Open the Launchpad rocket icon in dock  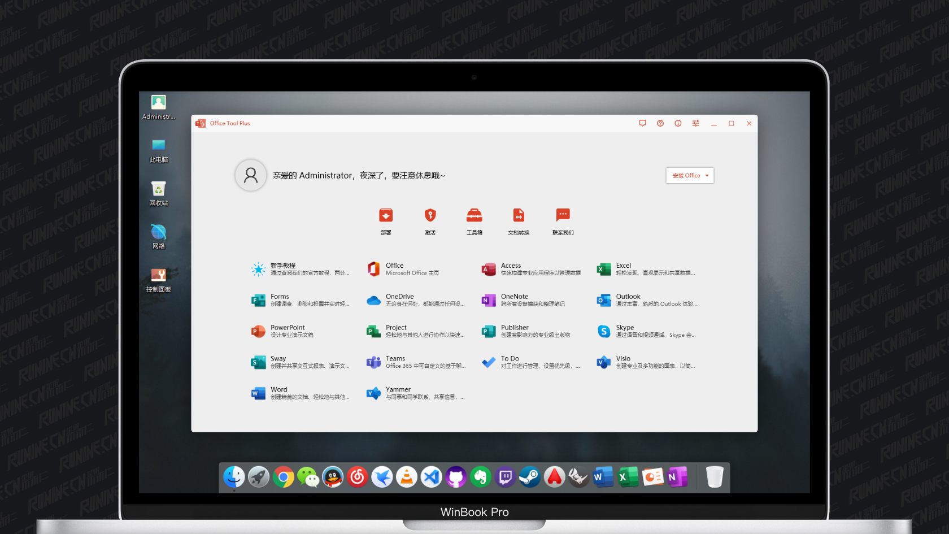259,477
